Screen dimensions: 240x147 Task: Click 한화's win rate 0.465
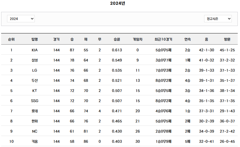[117, 121]
